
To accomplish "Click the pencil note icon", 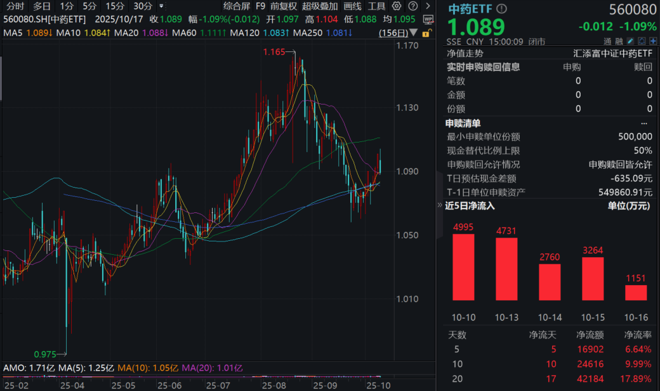I will pyautogui.click(x=630, y=42).
